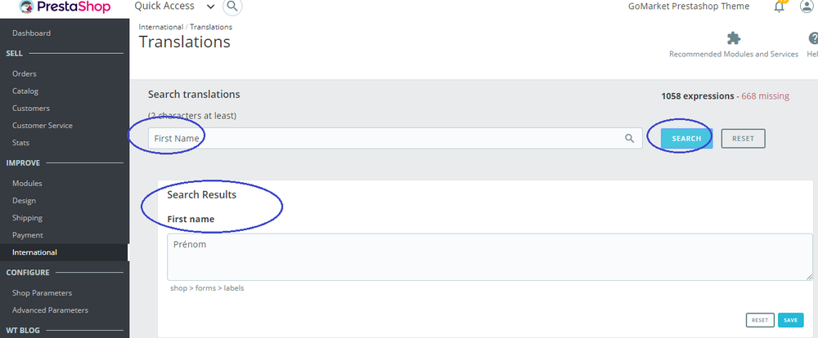
Task: Expand the Quick Access dropdown
Action: click(211, 7)
